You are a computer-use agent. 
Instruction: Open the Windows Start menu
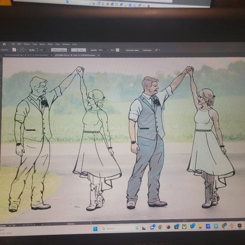95,229
